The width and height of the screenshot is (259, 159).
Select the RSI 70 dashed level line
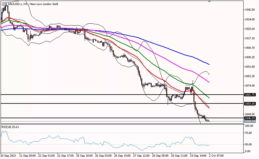[122, 133]
